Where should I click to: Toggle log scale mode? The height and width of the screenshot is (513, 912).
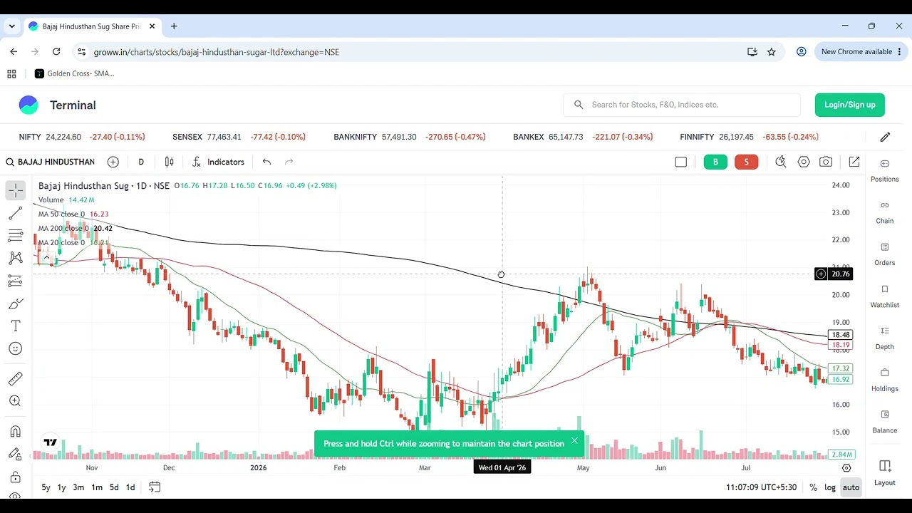coord(830,487)
